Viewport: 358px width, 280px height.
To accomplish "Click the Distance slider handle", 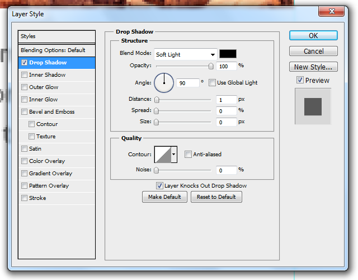I will coord(157,100).
